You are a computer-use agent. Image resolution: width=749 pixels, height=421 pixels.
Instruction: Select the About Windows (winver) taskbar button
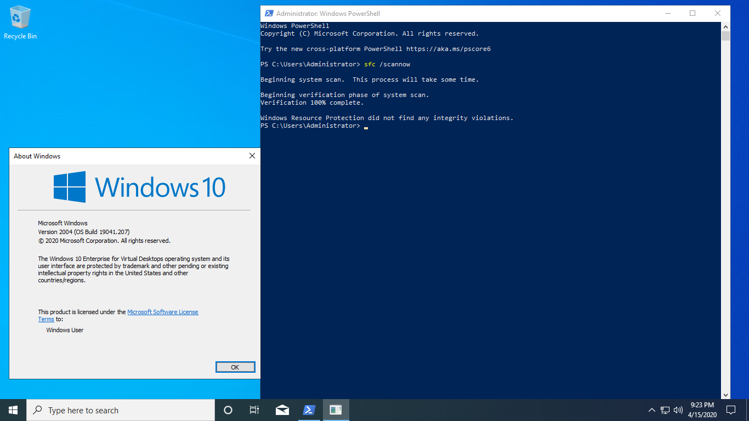pos(336,410)
